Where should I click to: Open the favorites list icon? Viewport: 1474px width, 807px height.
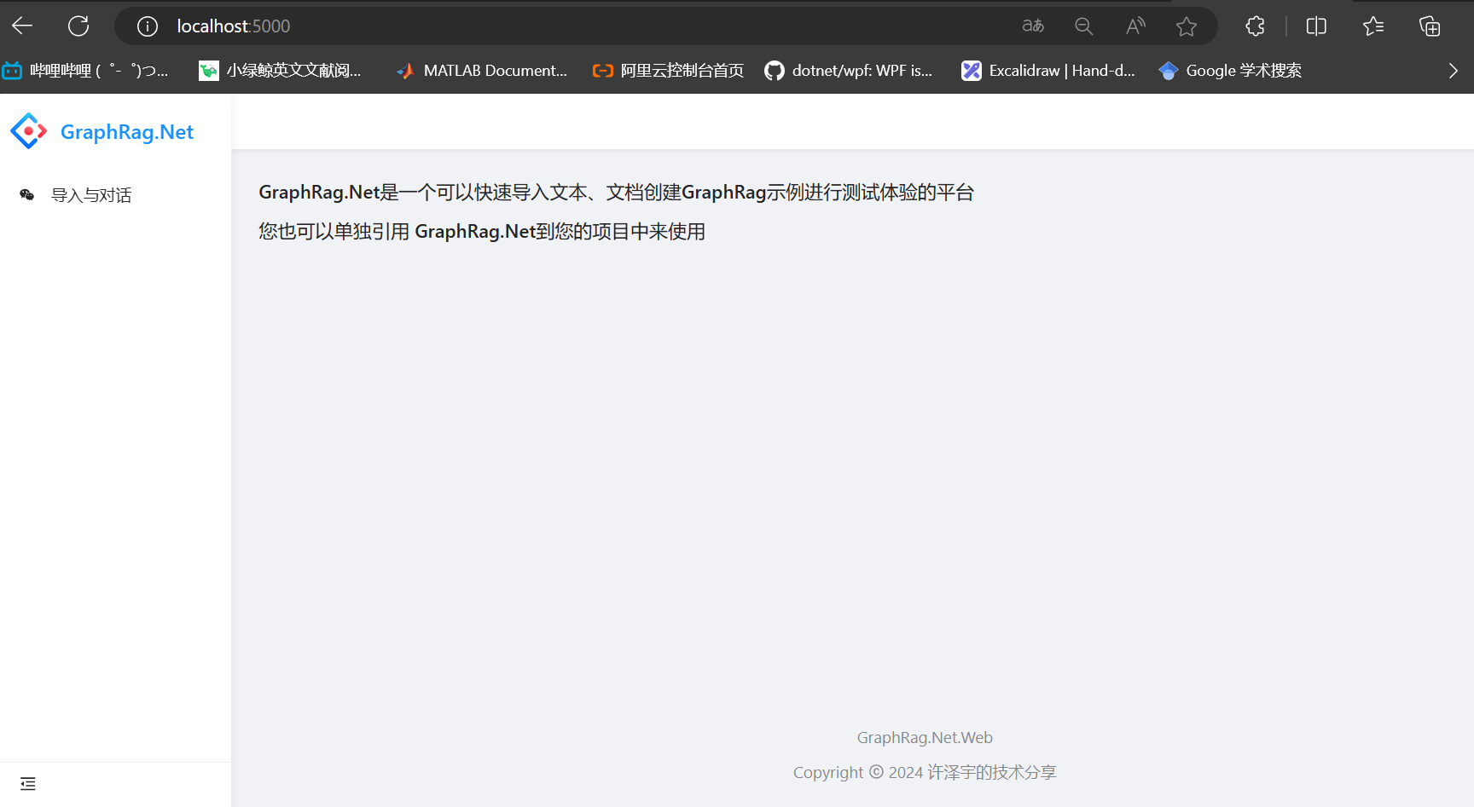(x=1373, y=26)
